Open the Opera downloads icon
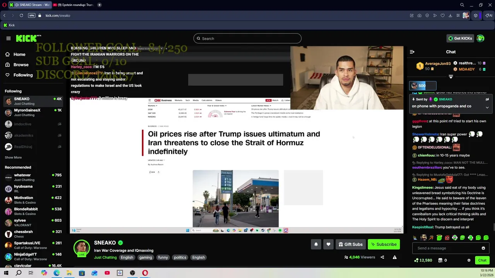The width and height of the screenshot is (495, 278). coord(450,15)
